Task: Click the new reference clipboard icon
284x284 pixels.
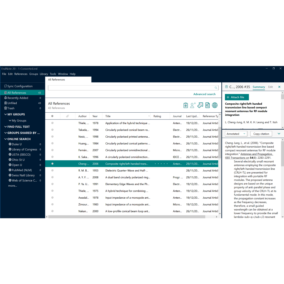Action: (186, 105)
